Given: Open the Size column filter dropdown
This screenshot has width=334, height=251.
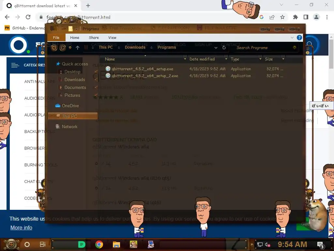Looking at the screenshot, I should click(x=283, y=59).
